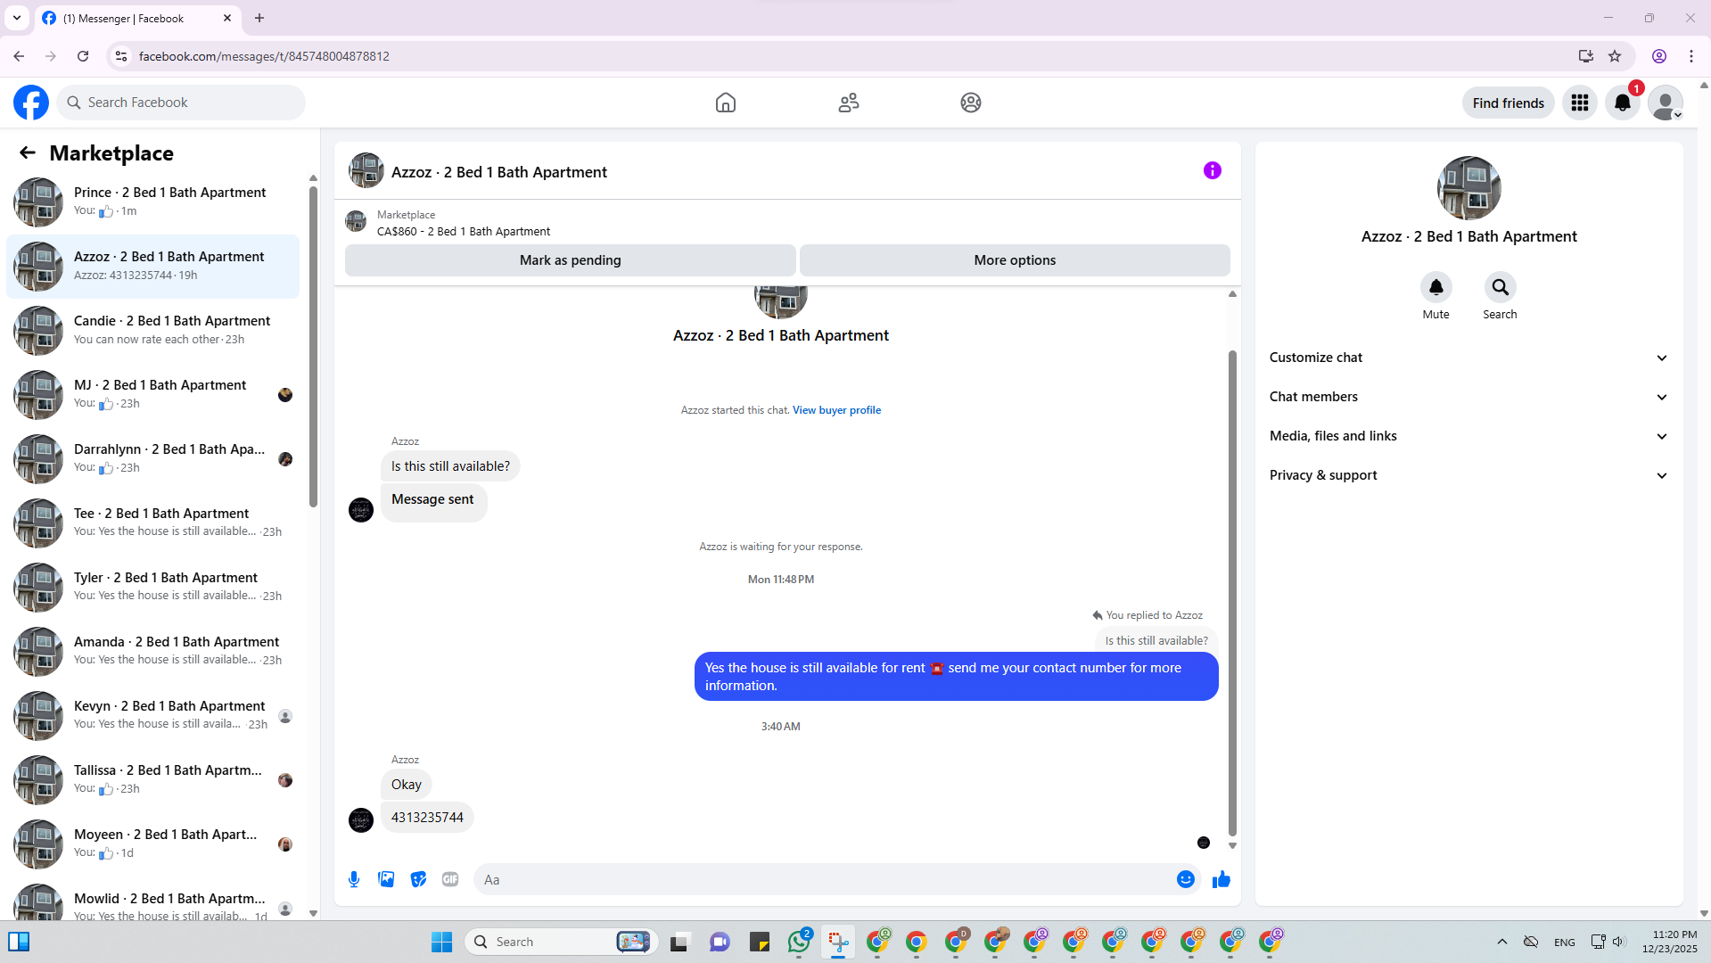Click the conversation list scrollbar
This screenshot has height=963, width=1711.
point(313,348)
